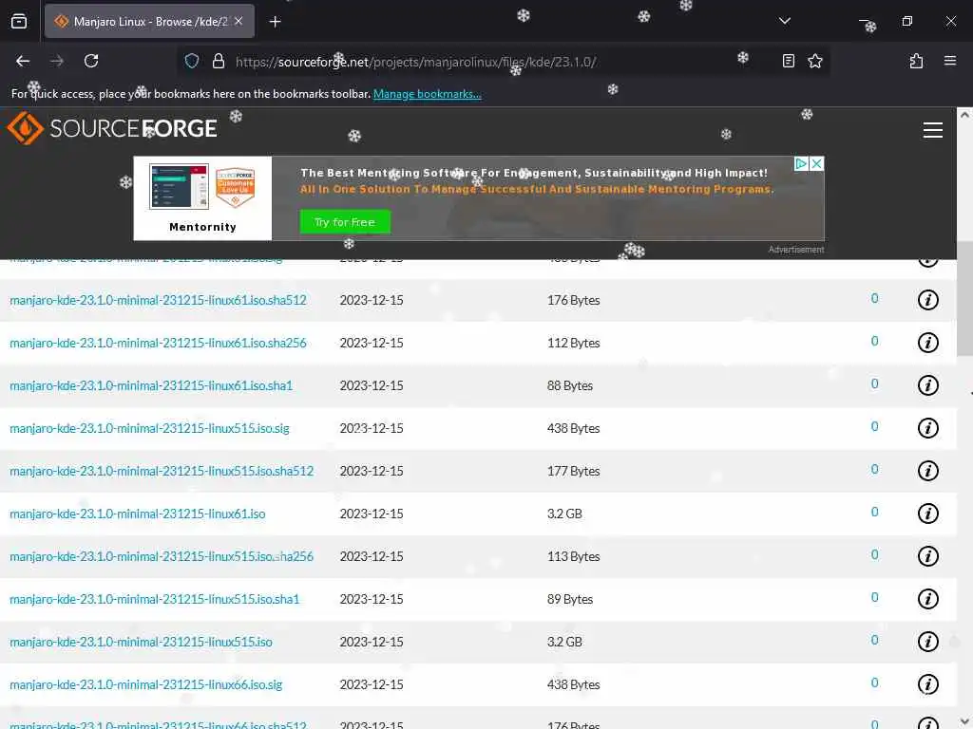Screen dimensions: 973x729
Task: View info for linux66.iso.sig row
Action: coord(927,685)
